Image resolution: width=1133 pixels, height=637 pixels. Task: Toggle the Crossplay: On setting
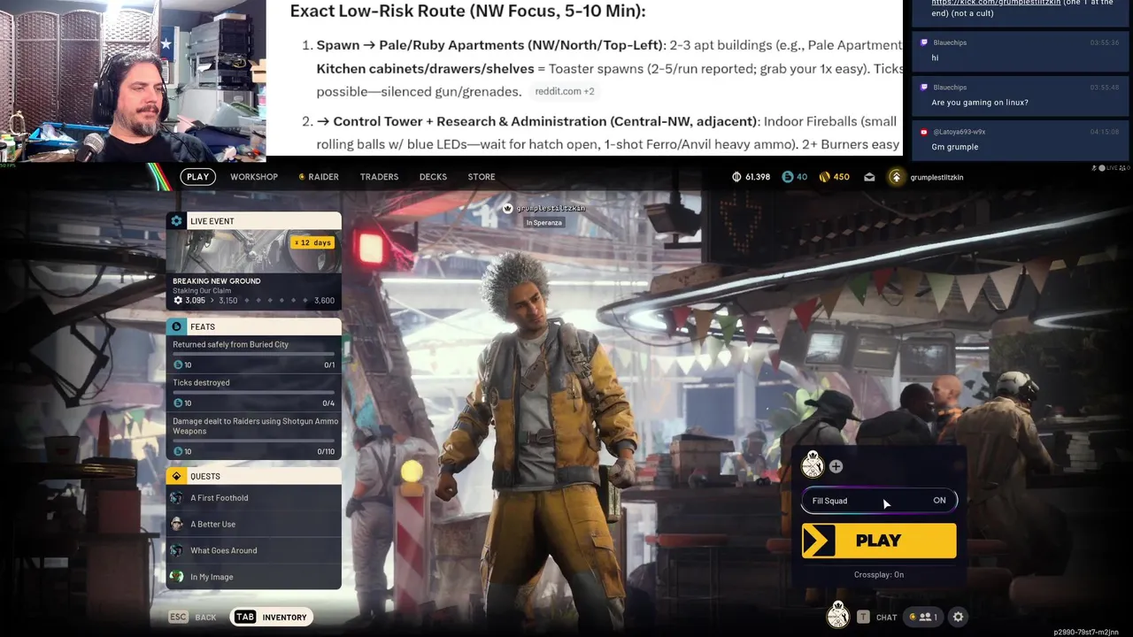[879, 575]
